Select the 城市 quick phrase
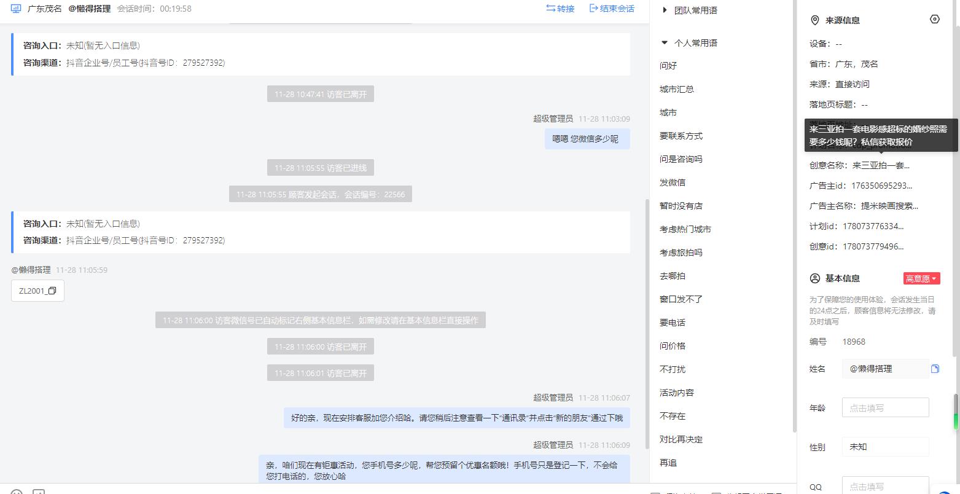Image resolution: width=960 pixels, height=494 pixels. pos(668,112)
